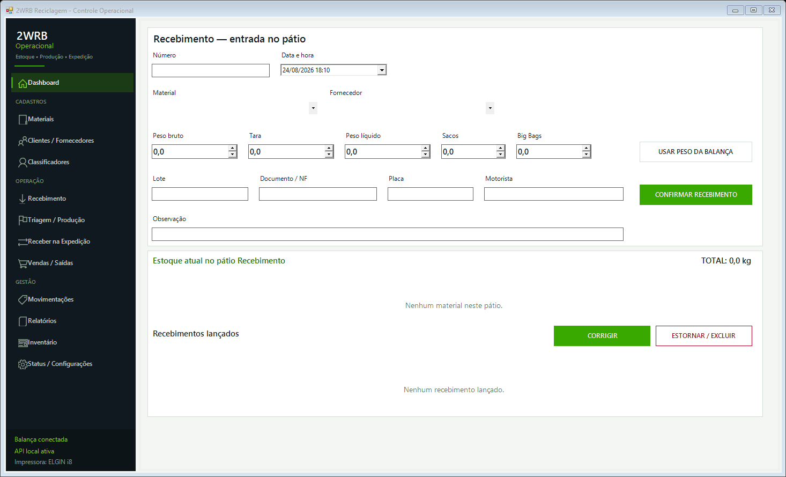This screenshot has width=786, height=477.
Task: Click the Triagem / Produção flag icon
Action: coord(23,221)
